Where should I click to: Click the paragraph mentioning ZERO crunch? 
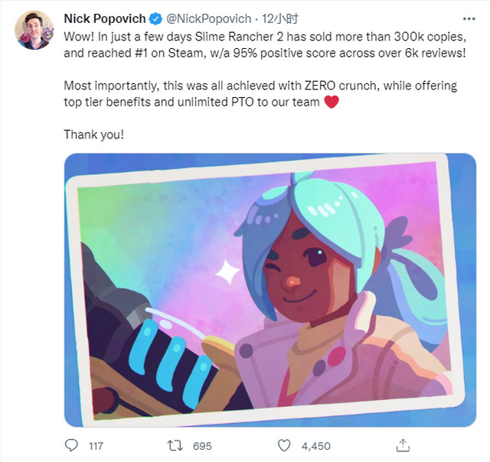pos(260,94)
